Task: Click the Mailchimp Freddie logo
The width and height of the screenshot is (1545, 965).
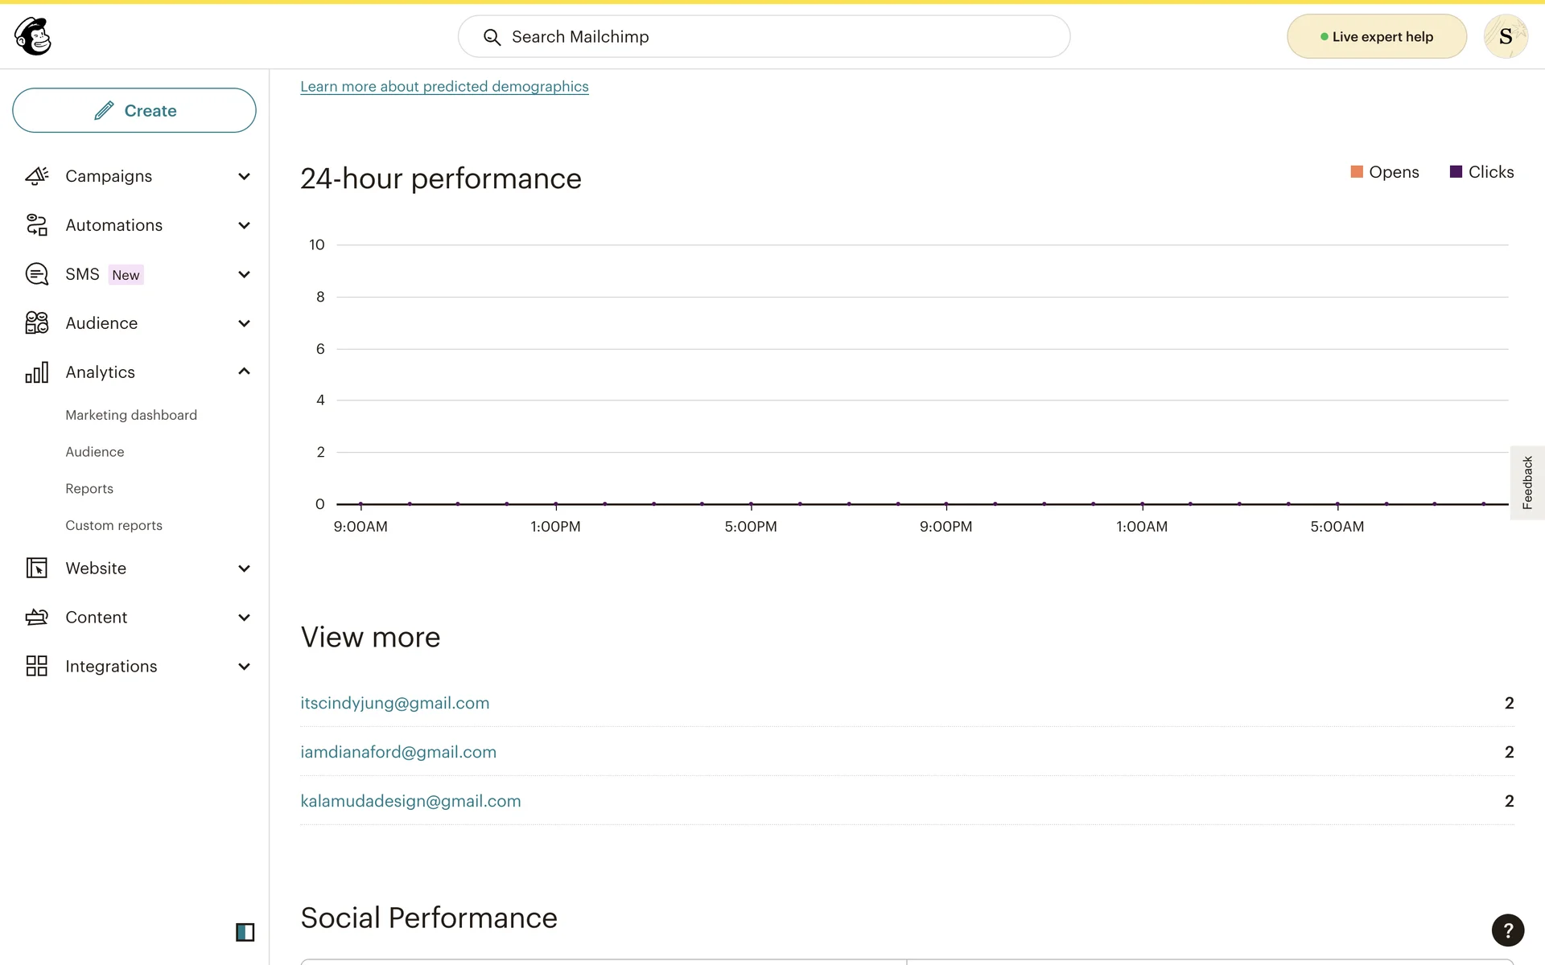Action: click(x=33, y=36)
